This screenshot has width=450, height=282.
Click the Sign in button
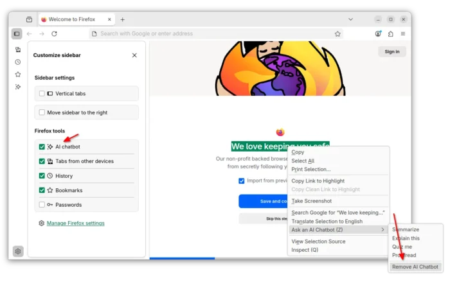point(392,51)
